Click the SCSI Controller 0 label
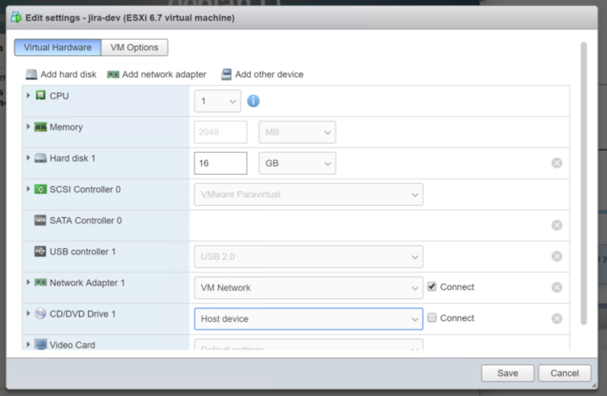This screenshot has height=396, width=607. (x=85, y=189)
